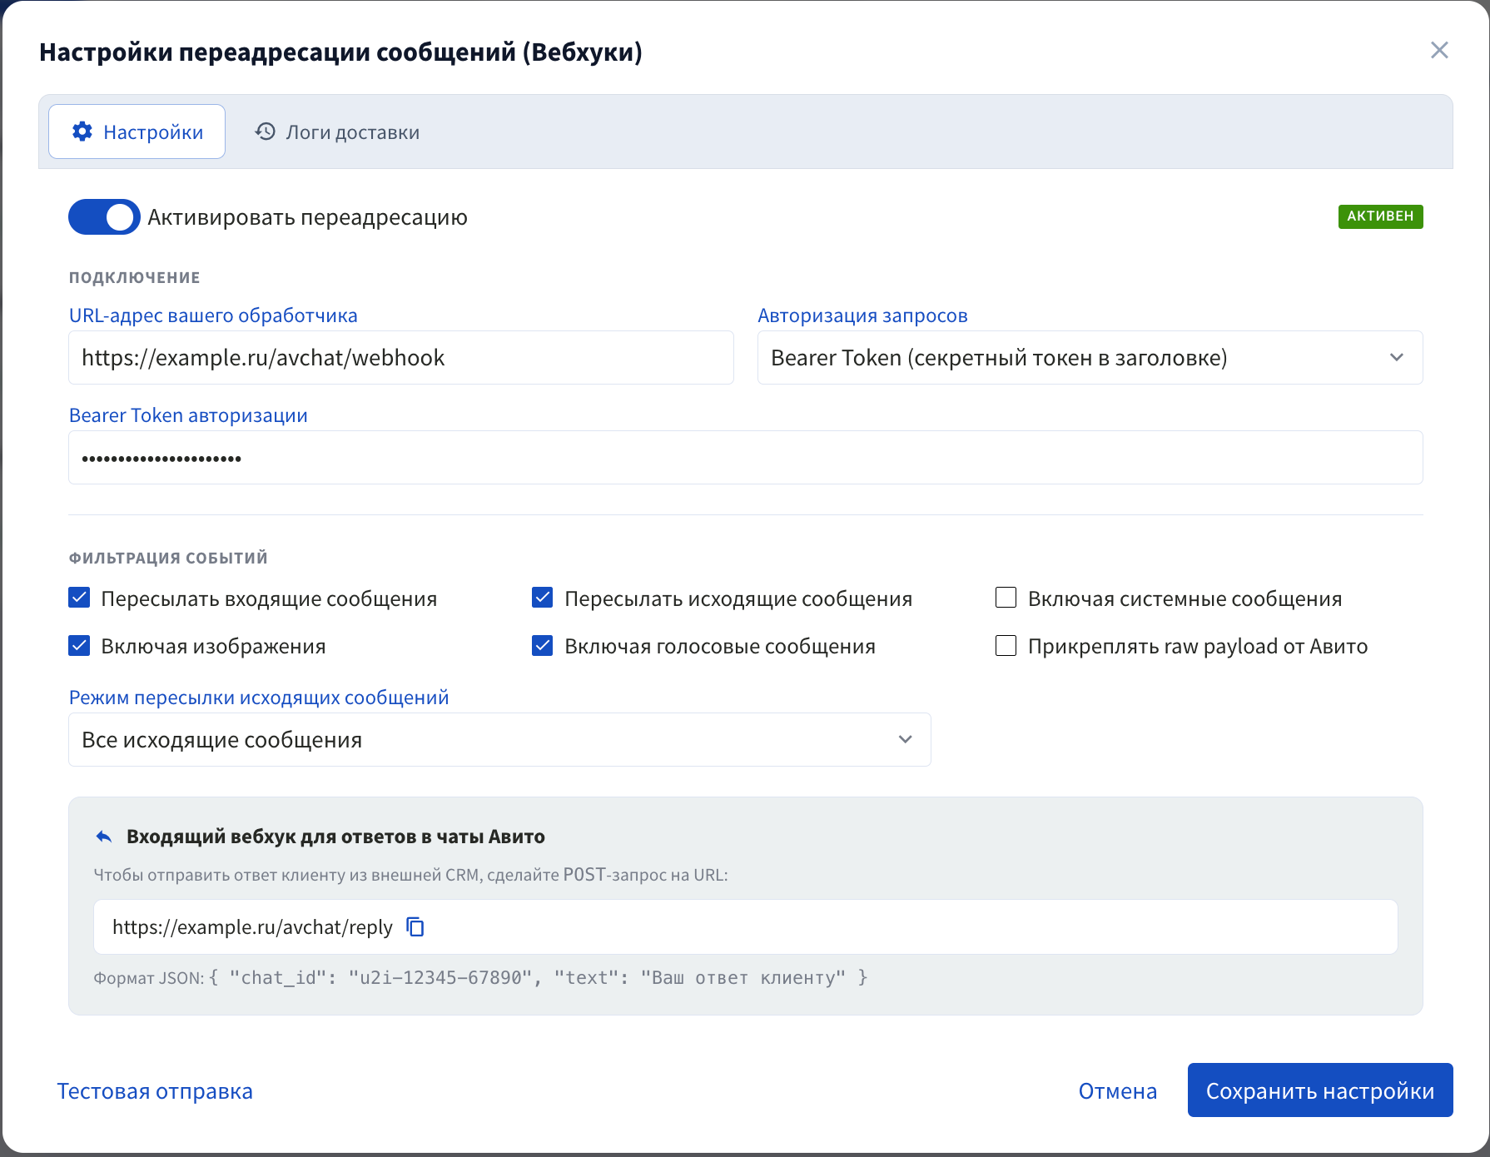Enable Включая системные сообщения checkbox
The height and width of the screenshot is (1157, 1490).
[x=1006, y=598]
